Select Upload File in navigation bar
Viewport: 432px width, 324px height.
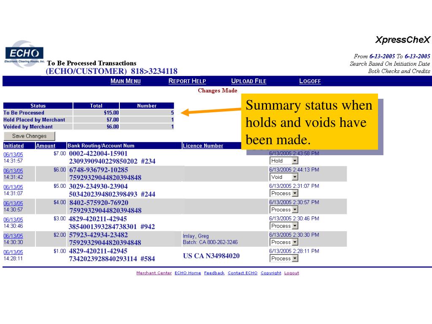point(248,81)
